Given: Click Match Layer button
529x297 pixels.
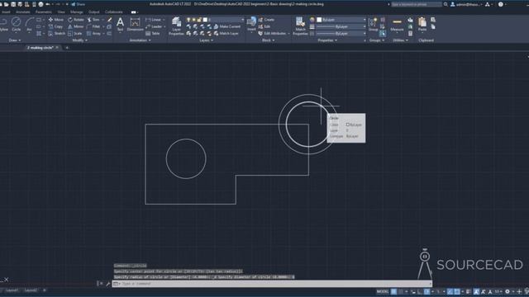Looking at the screenshot, I should point(226,33).
